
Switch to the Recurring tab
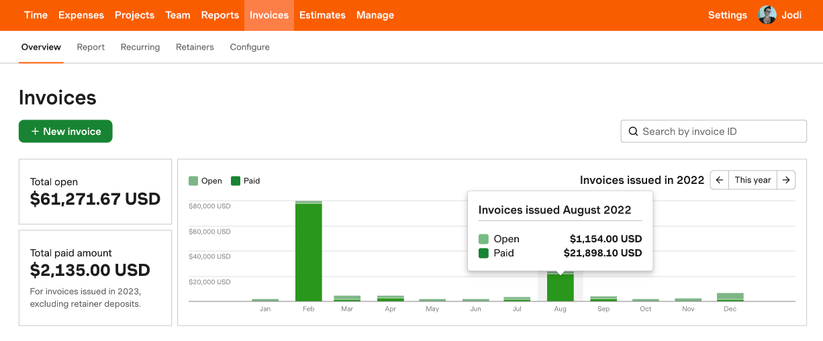(140, 47)
